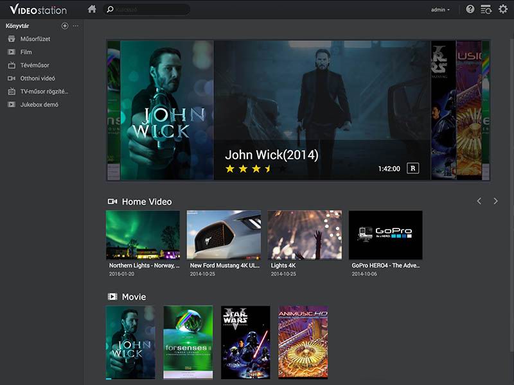The width and height of the screenshot is (514, 385).
Task: Open the settings gear icon
Action: point(503,10)
